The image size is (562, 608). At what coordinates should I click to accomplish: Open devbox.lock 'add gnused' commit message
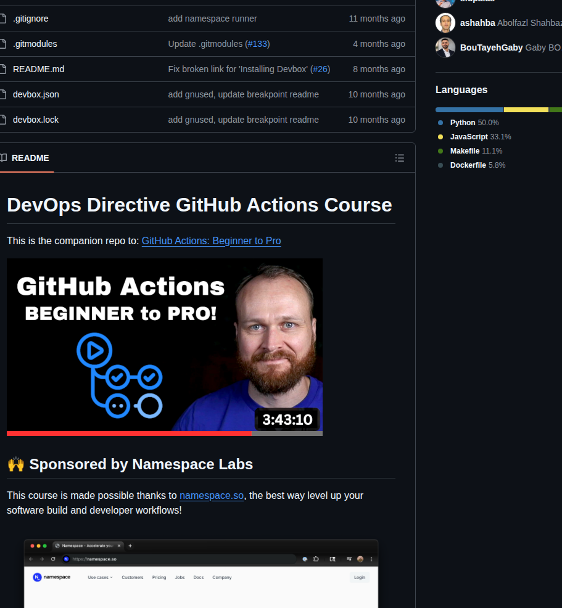[243, 120]
